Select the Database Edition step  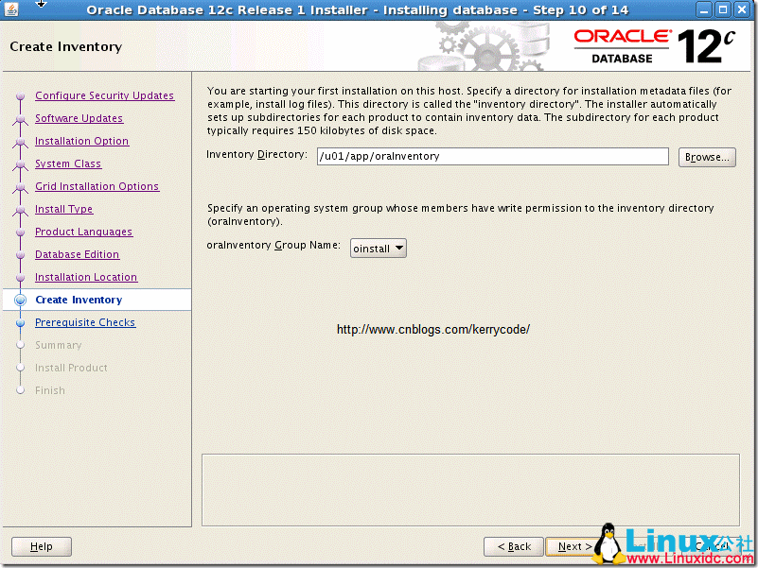(x=77, y=254)
